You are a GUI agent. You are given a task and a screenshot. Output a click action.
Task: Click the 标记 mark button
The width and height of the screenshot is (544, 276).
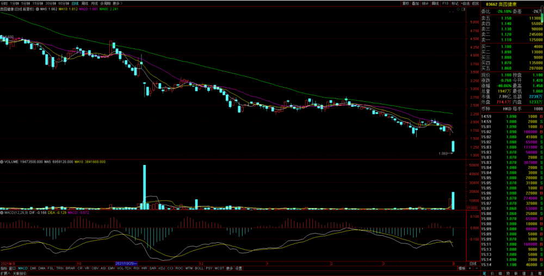455,3
